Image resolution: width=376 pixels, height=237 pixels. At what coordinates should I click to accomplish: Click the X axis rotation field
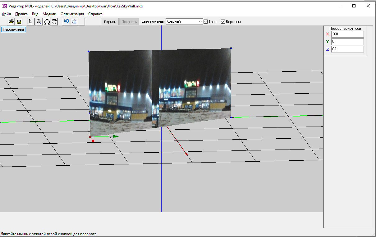click(x=347, y=34)
